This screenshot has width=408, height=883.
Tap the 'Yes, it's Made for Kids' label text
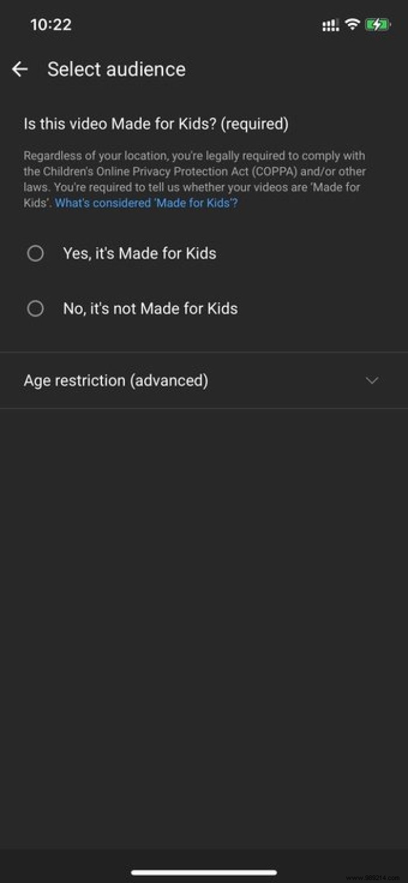pos(139,254)
